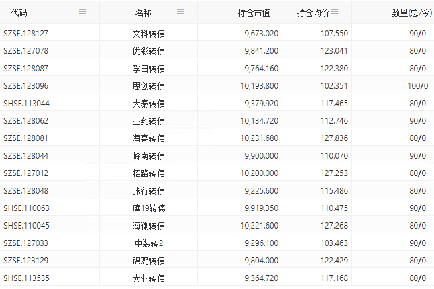The height and width of the screenshot is (289, 434).
Task: Sort by the 持仓均价 column header
Action: coord(313,13)
